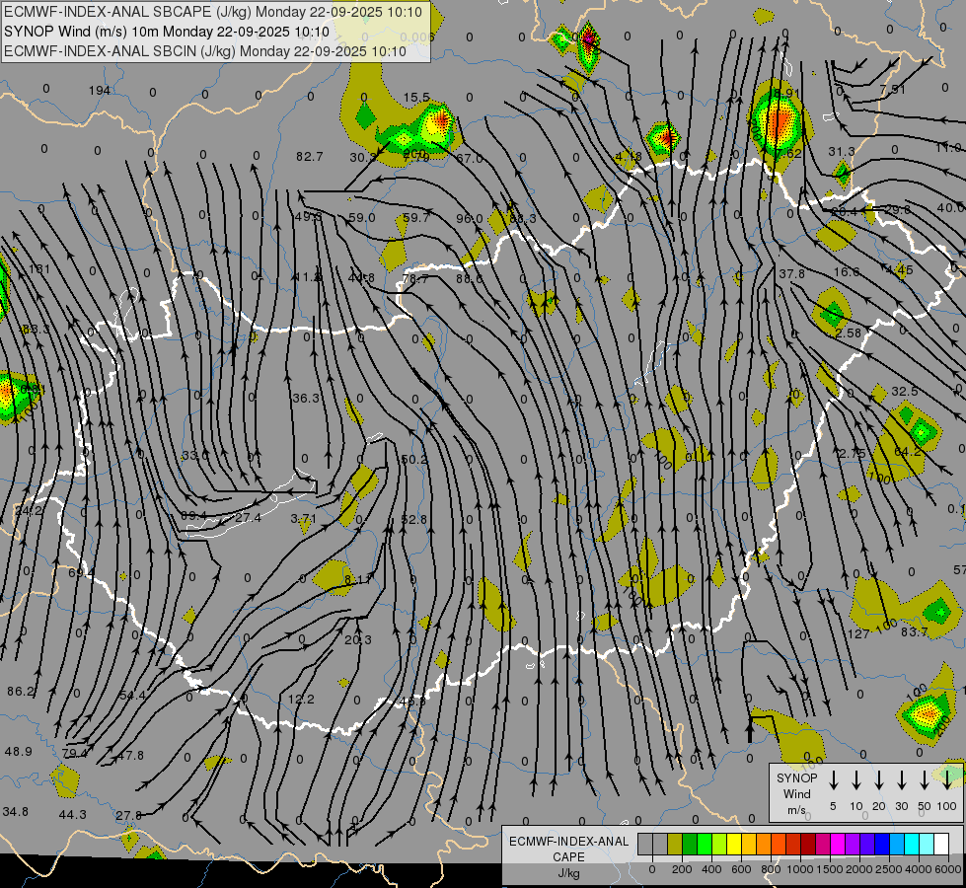Viewport: 966px width, 888px height.
Task: Click the map value 79.4
Action: [x=75, y=753]
